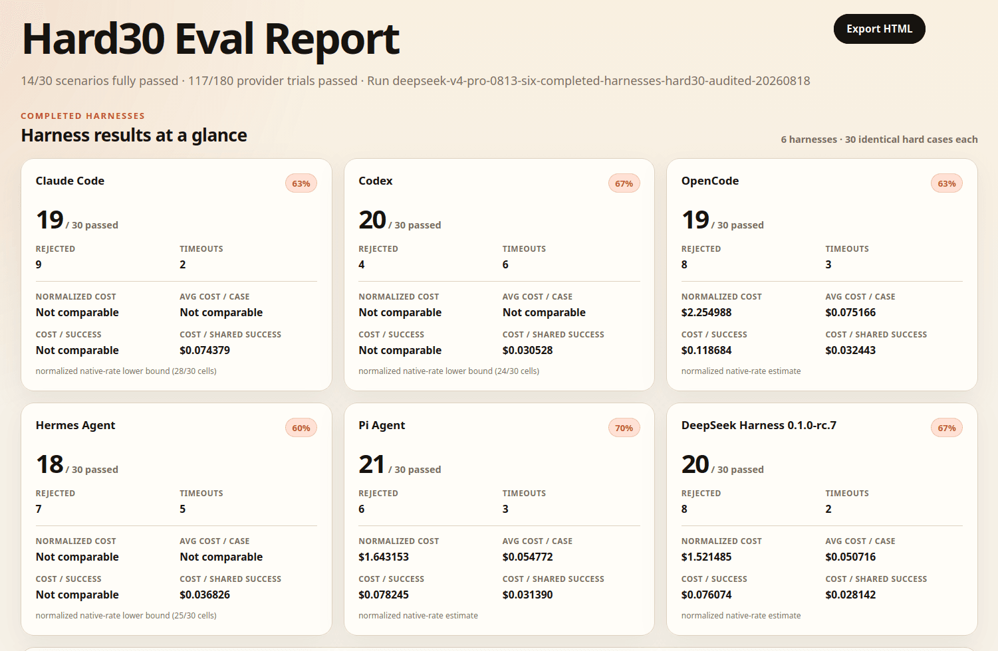Screen dimensions: 998x651
Task: Open the OpenCode card title
Action: pos(710,181)
